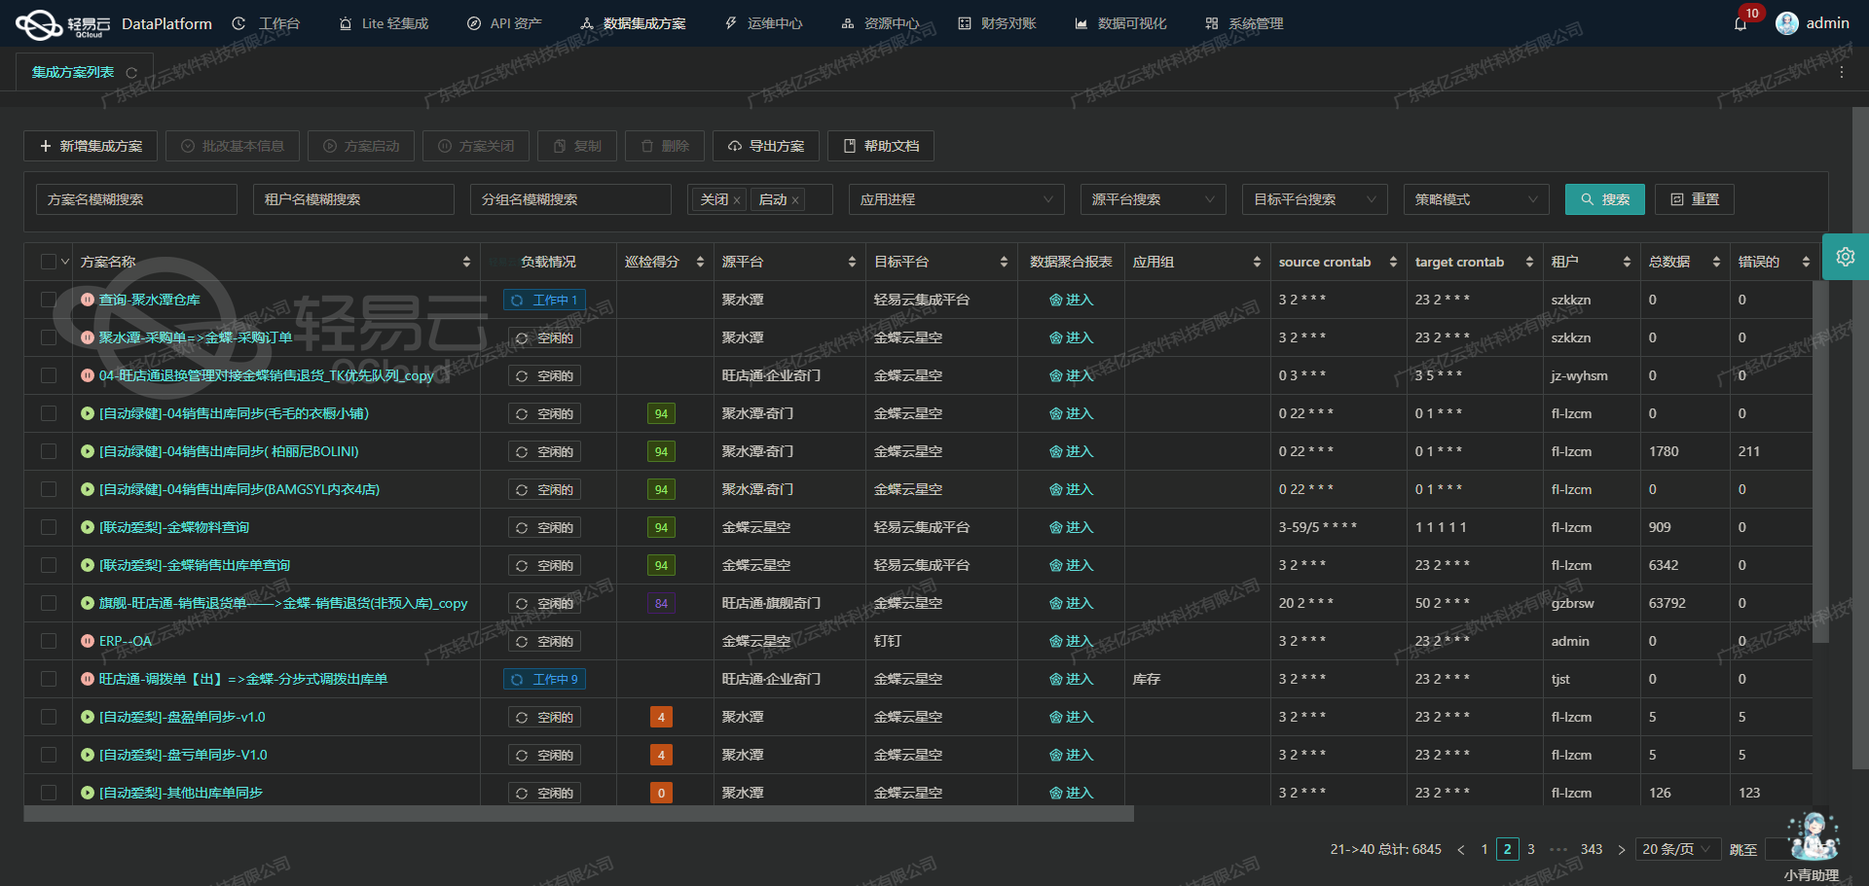The width and height of the screenshot is (1869, 886).
Task: Open the 源平台搜索 dropdown
Action: [1154, 199]
